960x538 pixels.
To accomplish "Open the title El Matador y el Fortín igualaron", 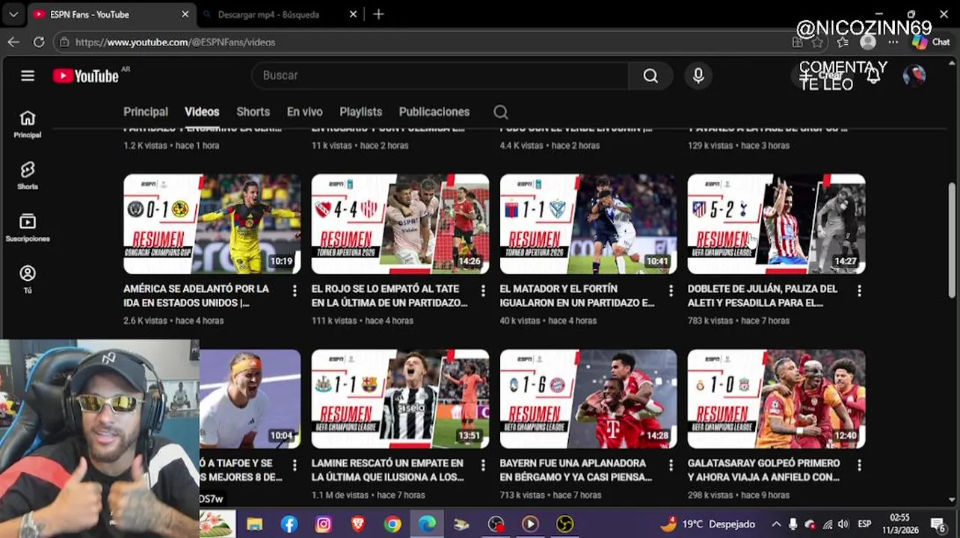I will tap(576, 296).
